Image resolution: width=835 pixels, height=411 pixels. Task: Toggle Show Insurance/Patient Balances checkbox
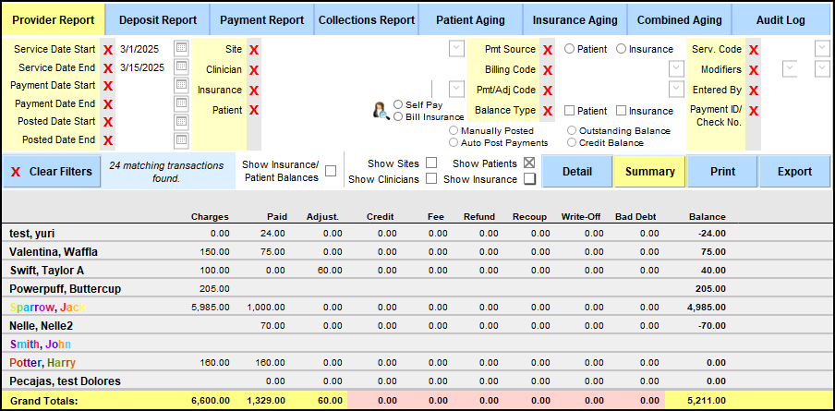tap(331, 171)
